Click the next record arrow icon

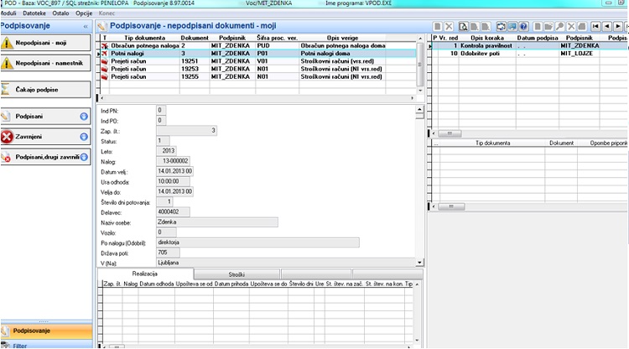tap(618, 28)
